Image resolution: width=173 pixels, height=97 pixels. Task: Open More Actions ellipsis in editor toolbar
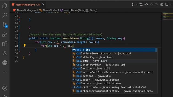tap(172, 5)
